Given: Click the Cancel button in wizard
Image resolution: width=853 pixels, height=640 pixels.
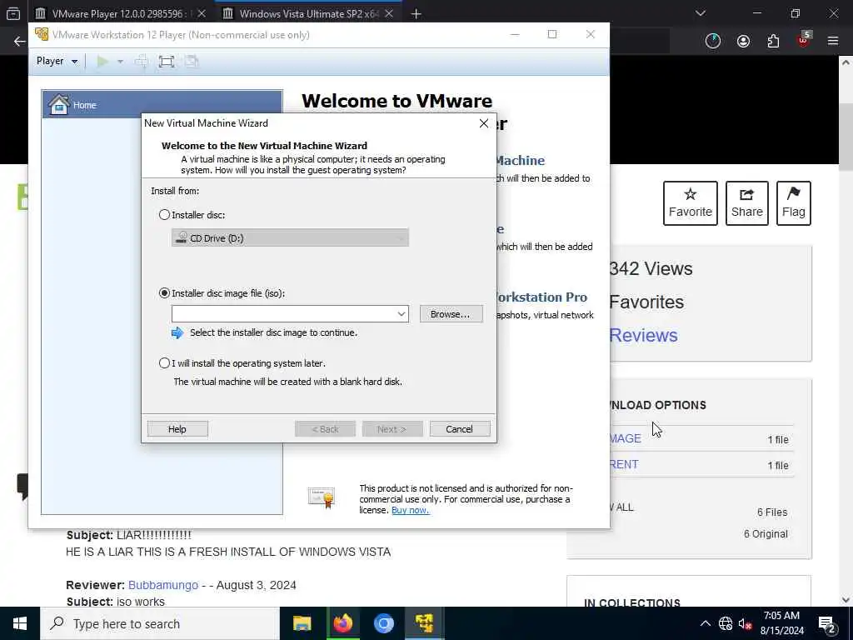Looking at the screenshot, I should pos(460,429).
